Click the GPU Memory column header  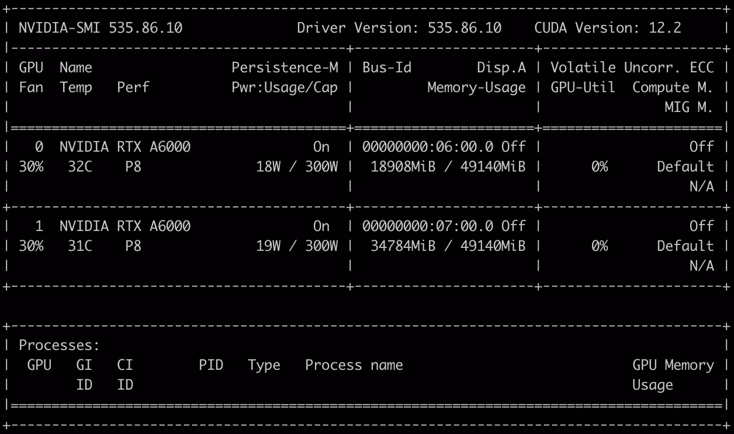click(673, 365)
